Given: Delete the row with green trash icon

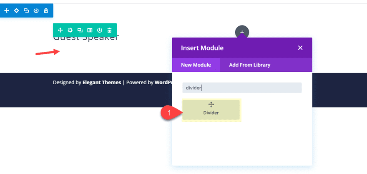Looking at the screenshot, I should pos(109,30).
